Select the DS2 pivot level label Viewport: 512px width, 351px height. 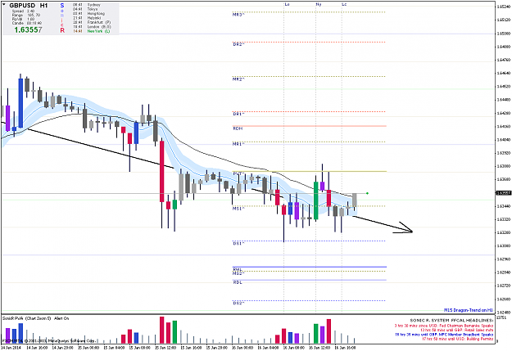tap(238, 303)
